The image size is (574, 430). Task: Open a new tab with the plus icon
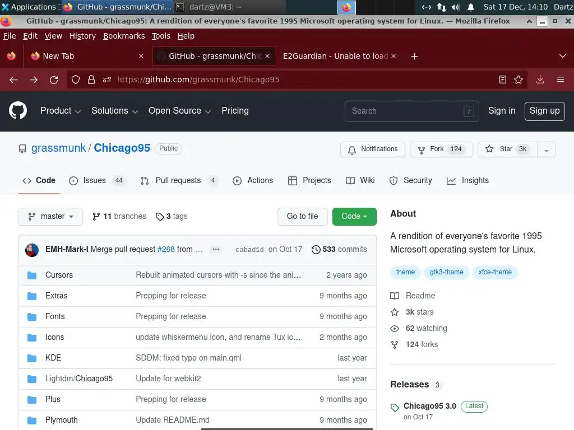pyautogui.click(x=414, y=57)
